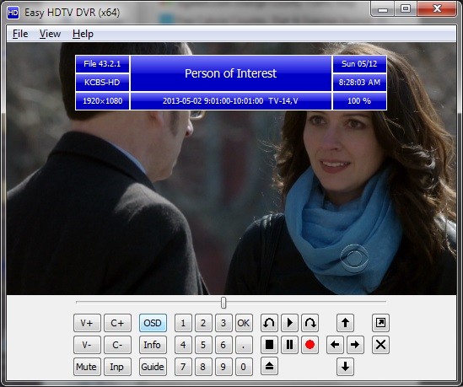463x387 pixels.
Task: Click the dot key on the keypad
Action: (244, 345)
